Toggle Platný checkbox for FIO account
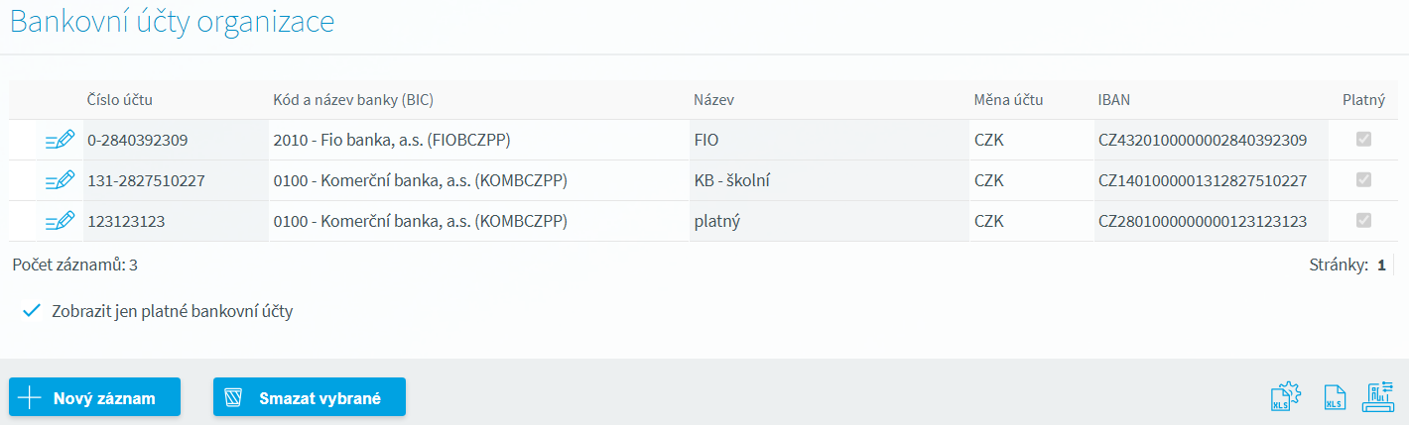Image resolution: width=1409 pixels, height=425 pixels. point(1363,140)
